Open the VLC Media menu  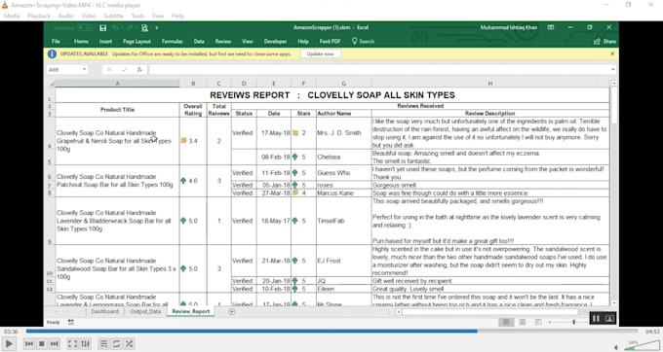coord(12,16)
